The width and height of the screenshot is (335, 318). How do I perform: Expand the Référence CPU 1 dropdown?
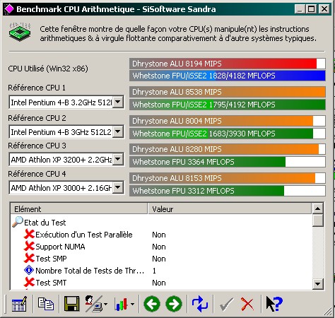pyautogui.click(x=118, y=102)
